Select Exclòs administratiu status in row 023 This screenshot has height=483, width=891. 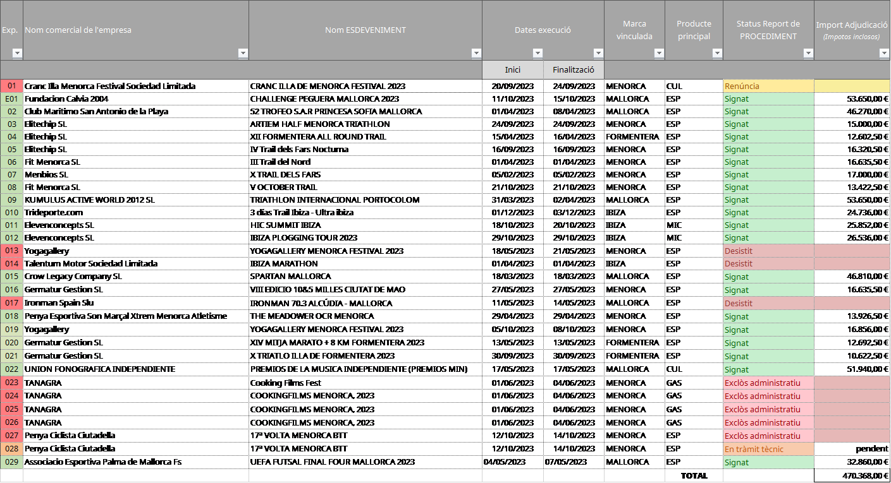[768, 383]
